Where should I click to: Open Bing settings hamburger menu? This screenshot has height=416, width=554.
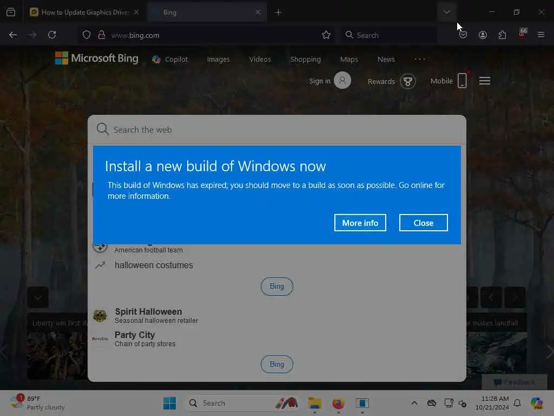click(485, 81)
